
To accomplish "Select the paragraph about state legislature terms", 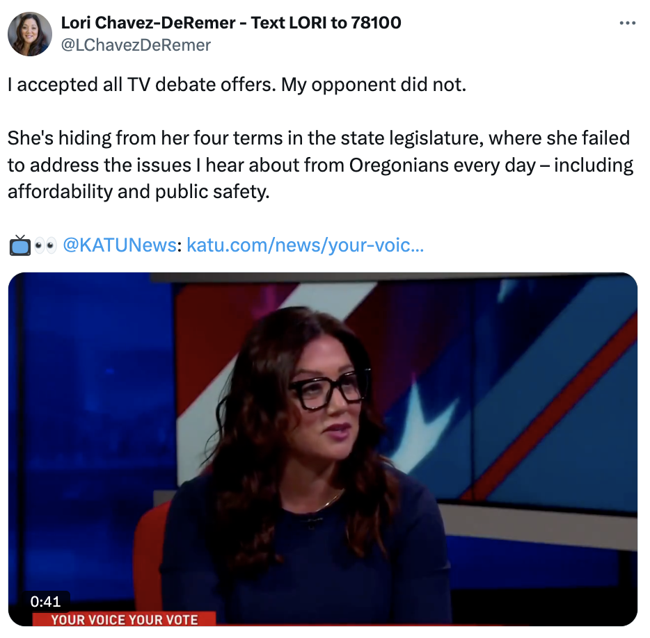I will click(320, 165).
